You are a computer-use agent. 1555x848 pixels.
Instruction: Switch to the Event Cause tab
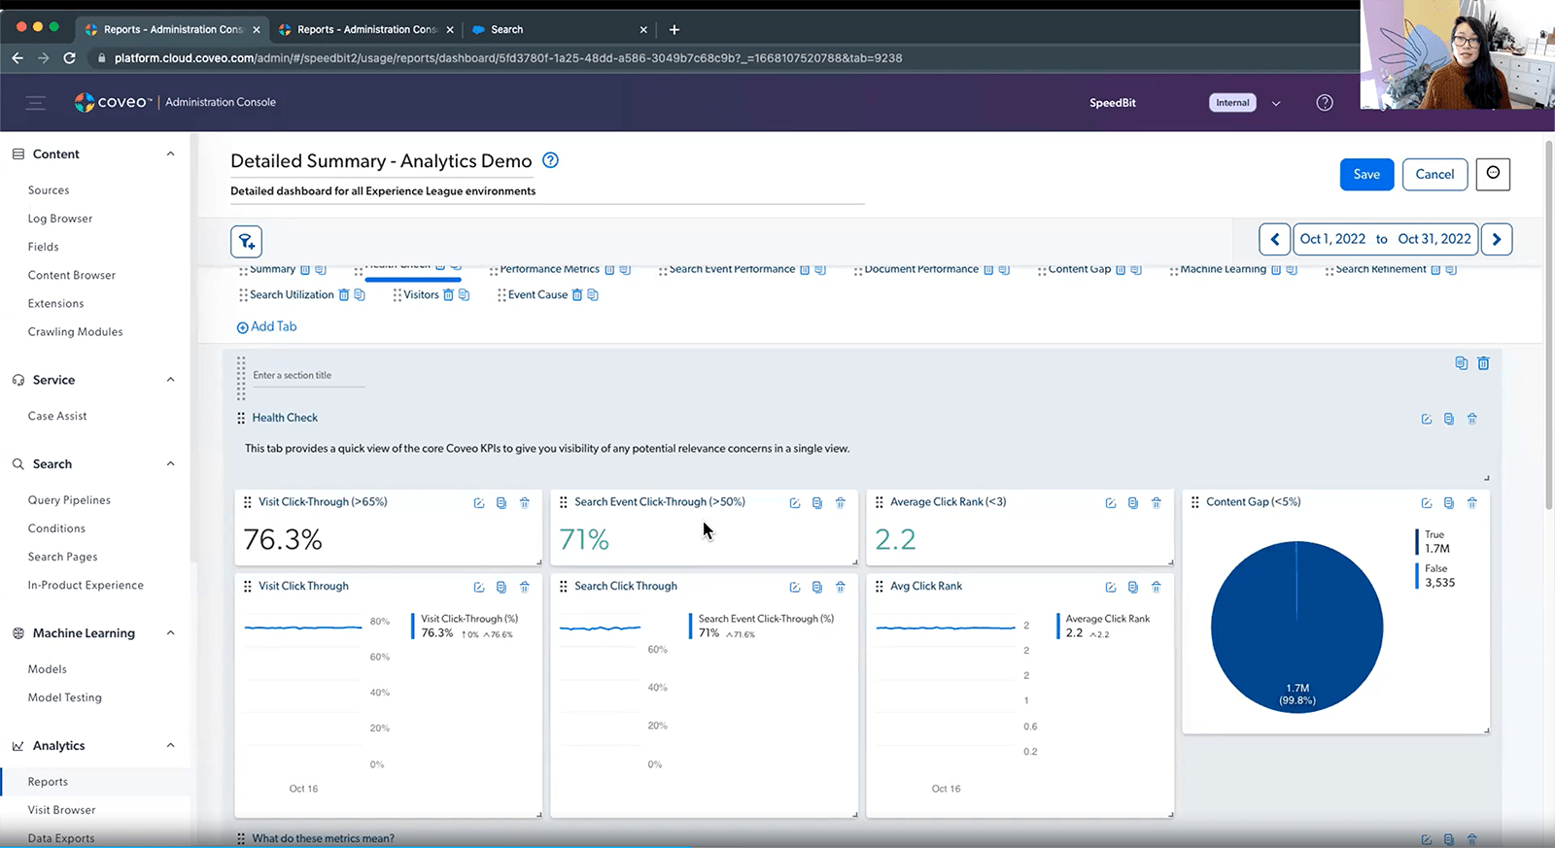(537, 295)
